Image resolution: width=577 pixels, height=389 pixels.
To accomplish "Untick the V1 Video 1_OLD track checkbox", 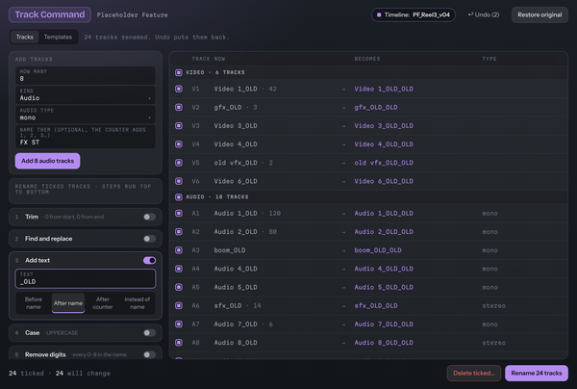I will coord(179,89).
